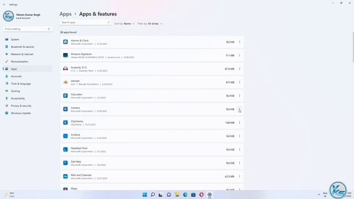The width and height of the screenshot is (354, 199).
Task: Click the Cortana app icon
Action: 65,136
